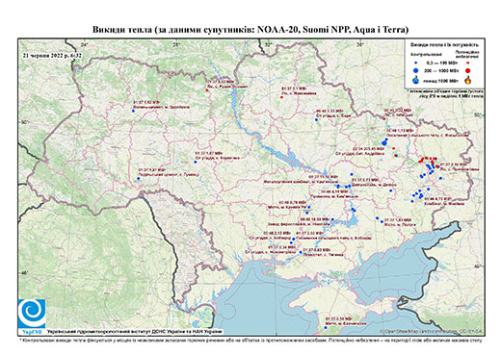Click the map title mentioning NOAA-20 satellites
501x354 pixels.
tap(250, 30)
